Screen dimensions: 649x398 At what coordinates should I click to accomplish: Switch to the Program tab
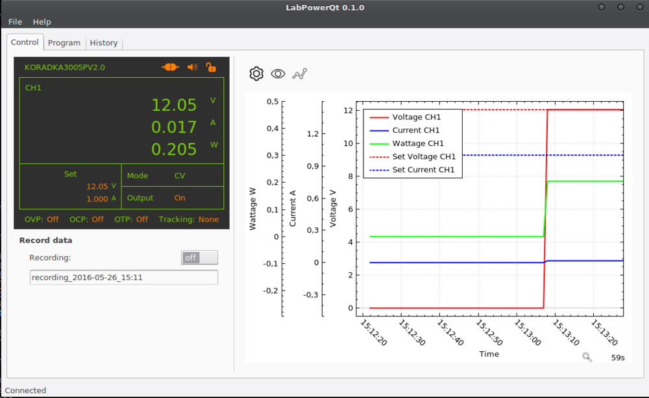point(64,43)
